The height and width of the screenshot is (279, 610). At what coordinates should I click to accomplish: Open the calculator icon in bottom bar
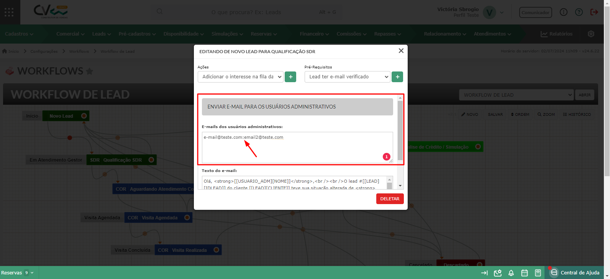(538, 273)
